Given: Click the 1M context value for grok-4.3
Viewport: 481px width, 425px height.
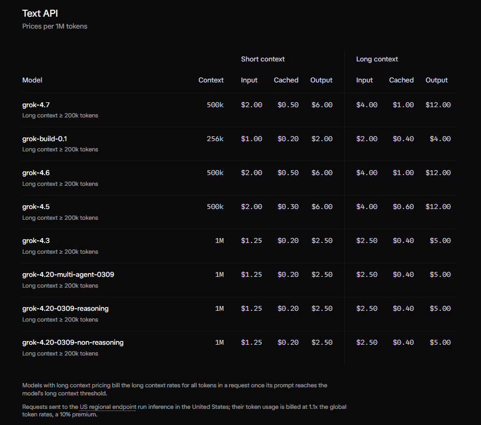Looking at the screenshot, I should point(219,241).
